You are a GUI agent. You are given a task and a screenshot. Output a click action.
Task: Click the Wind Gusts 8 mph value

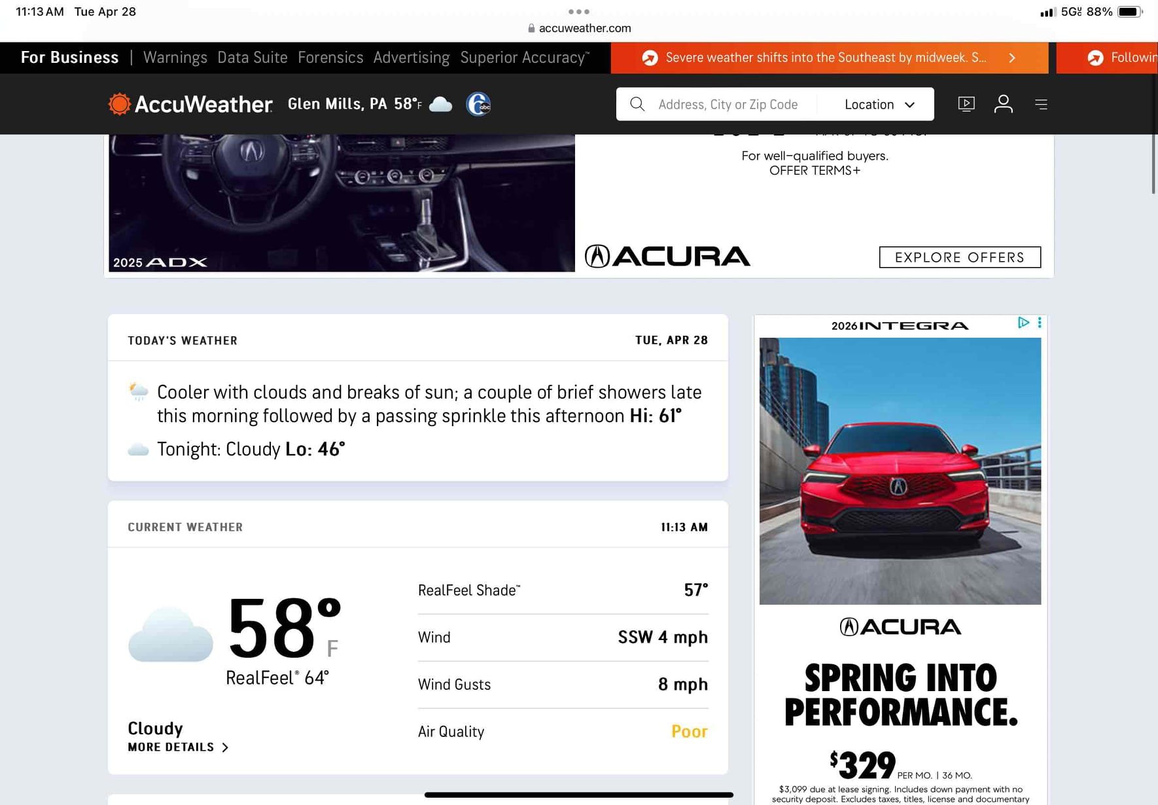tap(683, 685)
